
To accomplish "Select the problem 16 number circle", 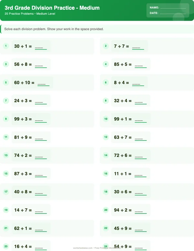I will (x=106, y=174).
